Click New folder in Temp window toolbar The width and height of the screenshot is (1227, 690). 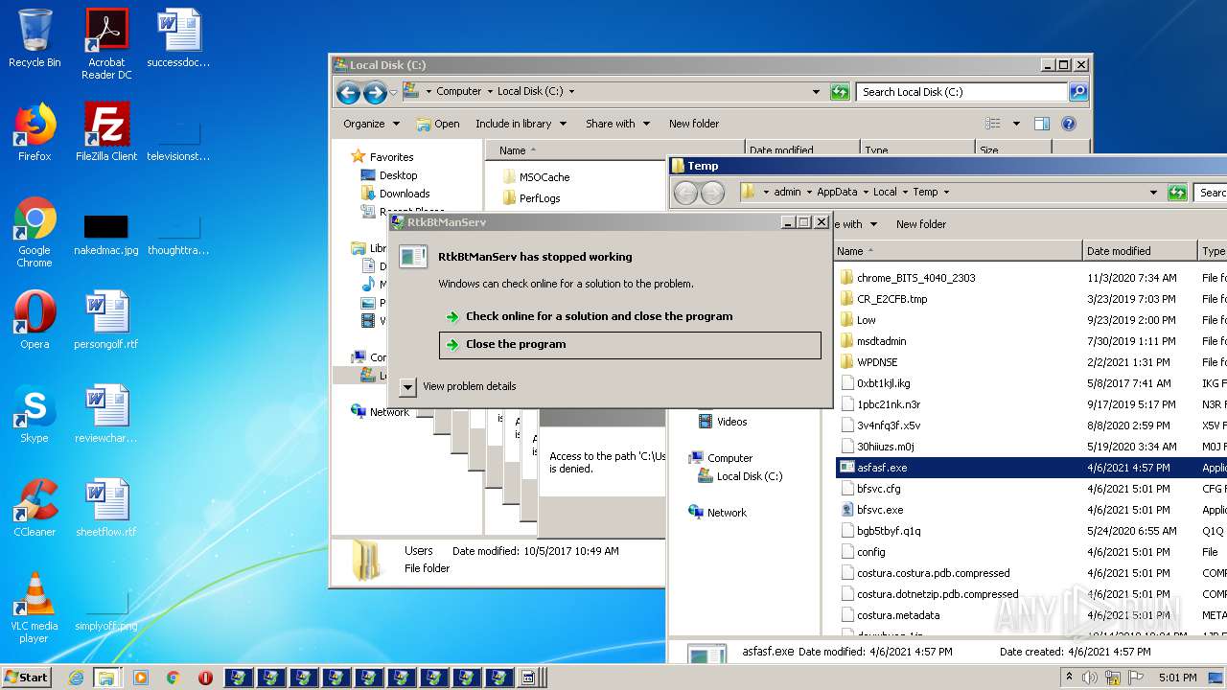click(921, 224)
